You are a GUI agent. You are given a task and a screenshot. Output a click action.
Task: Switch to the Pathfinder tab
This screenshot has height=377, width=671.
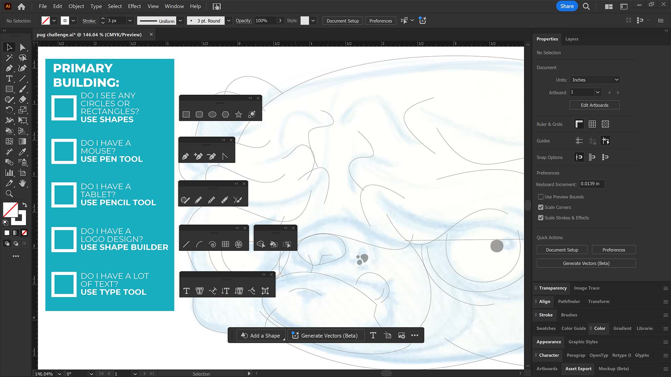[569, 302]
